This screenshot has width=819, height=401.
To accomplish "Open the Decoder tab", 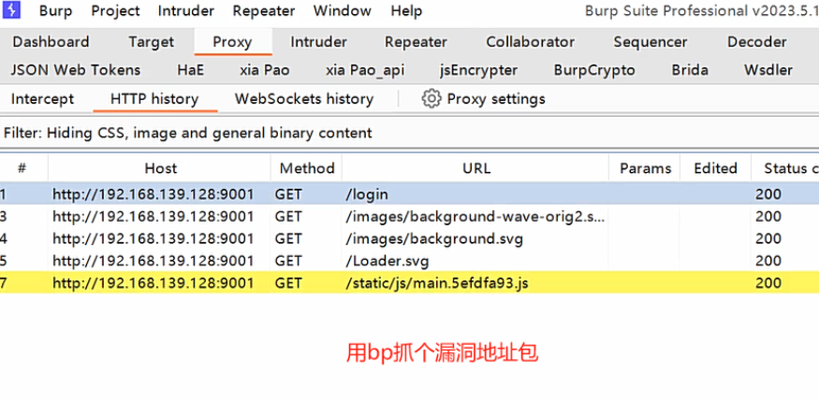I will click(757, 42).
